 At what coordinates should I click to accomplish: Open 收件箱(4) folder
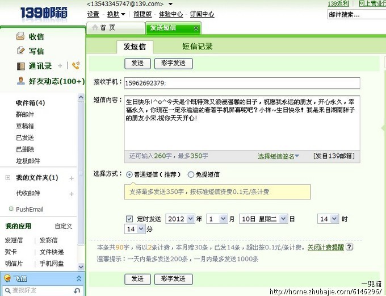[30, 103]
